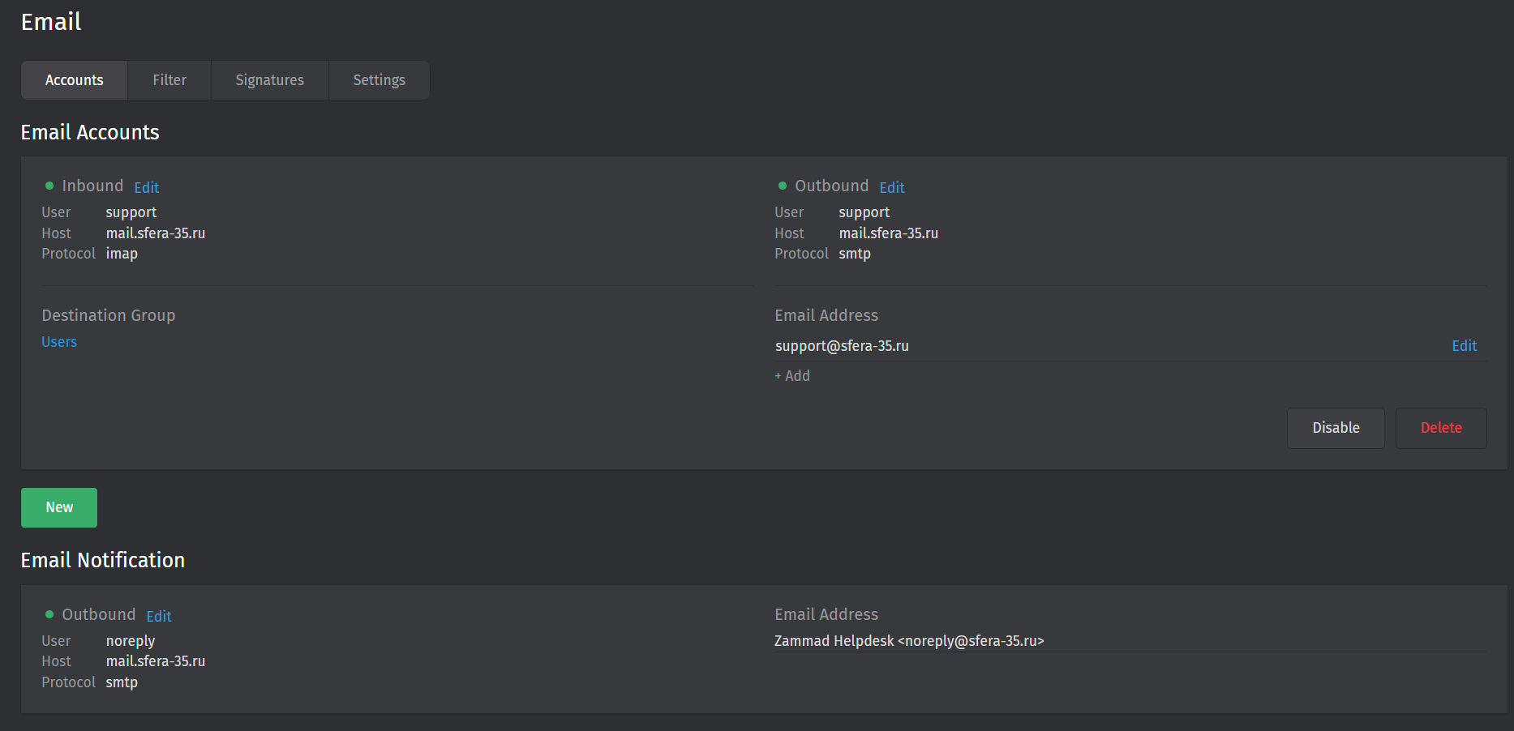Viewport: 1514px width, 731px height.
Task: Select the Accounts tab
Action: 74,79
